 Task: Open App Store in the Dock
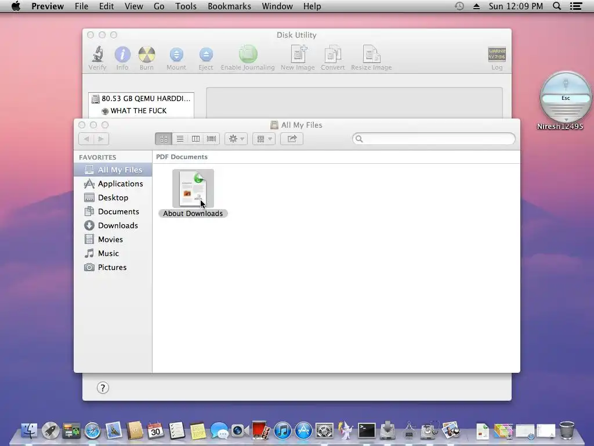coord(303,431)
